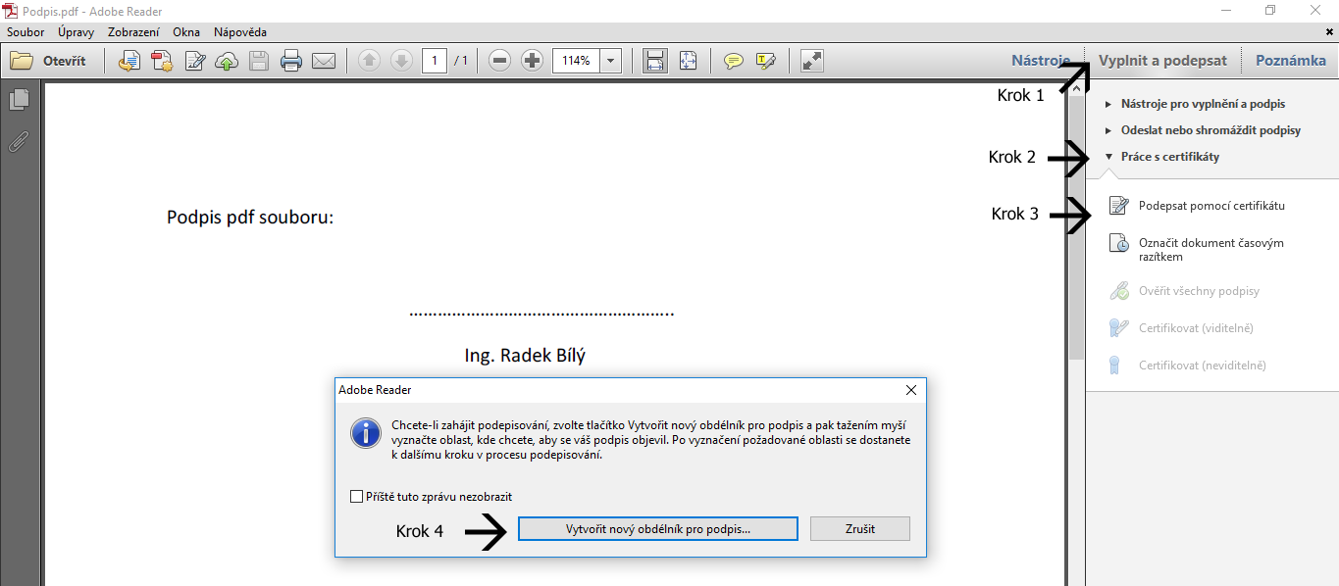
Task: Click the zoom out minus icon
Action: [x=499, y=61]
